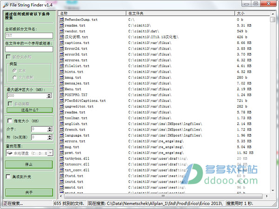Click the max buffer size spinner arrows
The image size is (279, 209).
pos(49,96)
